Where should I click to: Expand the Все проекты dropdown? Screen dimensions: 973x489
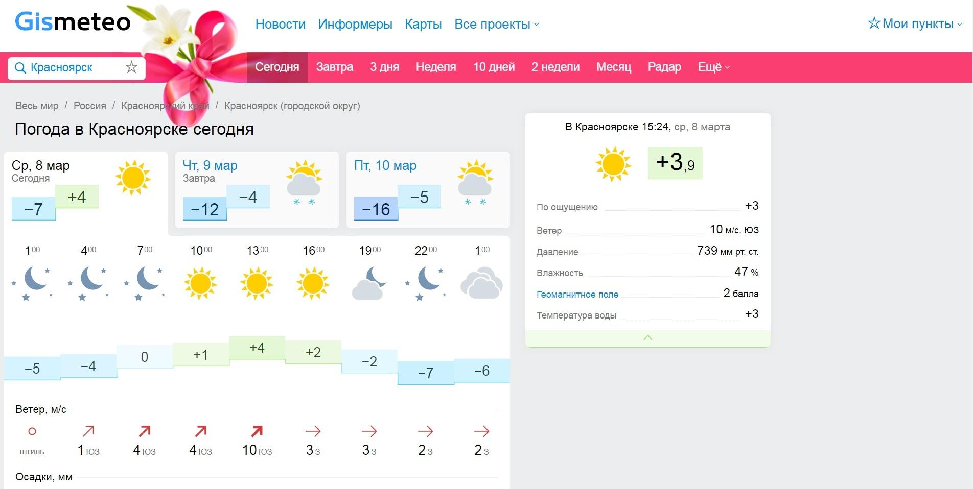point(496,24)
